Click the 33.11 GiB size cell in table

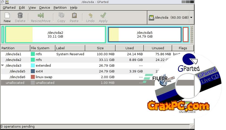click(x=107, y=60)
